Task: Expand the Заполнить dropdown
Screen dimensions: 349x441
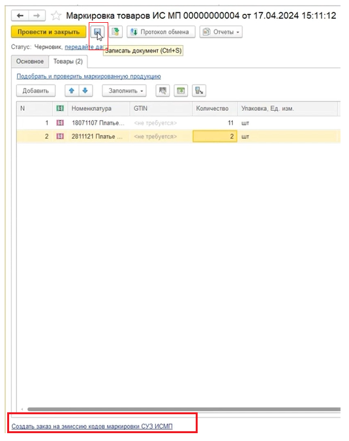Action: [x=124, y=91]
